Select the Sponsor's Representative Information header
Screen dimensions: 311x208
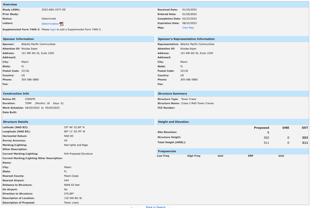pos(186,39)
